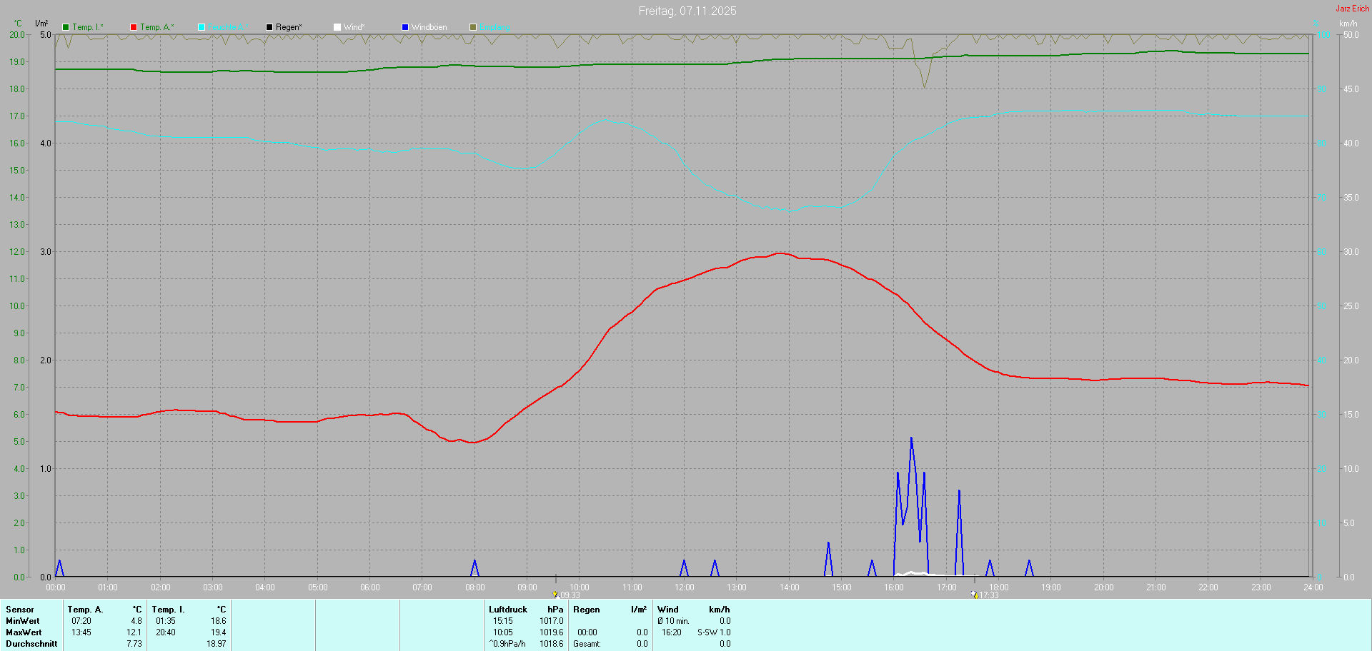
Task: Select the Temp. I.* legend label
Action: [x=88, y=27]
